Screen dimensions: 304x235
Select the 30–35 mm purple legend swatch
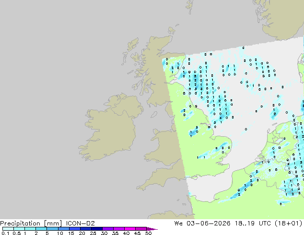coord(108,229)
